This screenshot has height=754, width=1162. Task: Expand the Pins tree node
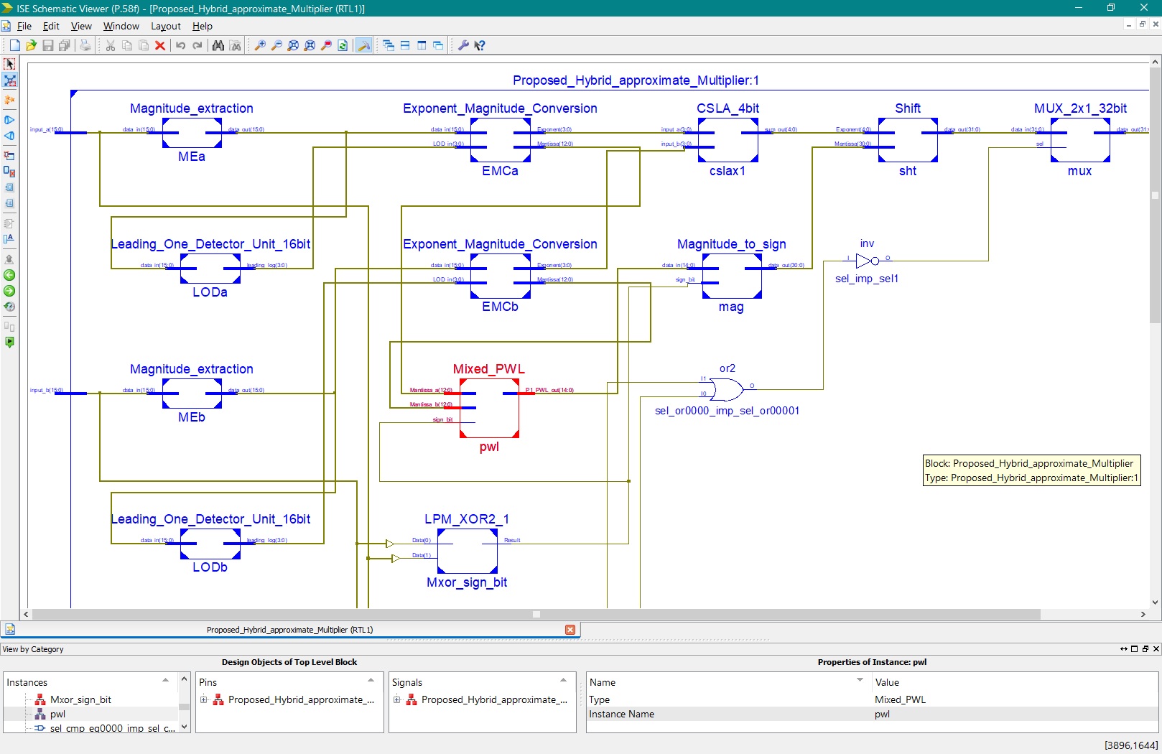pyautogui.click(x=204, y=699)
